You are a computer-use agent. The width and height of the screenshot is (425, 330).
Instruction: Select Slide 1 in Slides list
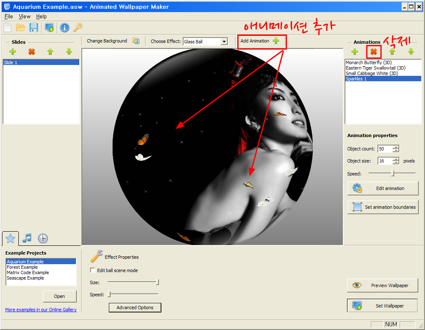coord(41,62)
